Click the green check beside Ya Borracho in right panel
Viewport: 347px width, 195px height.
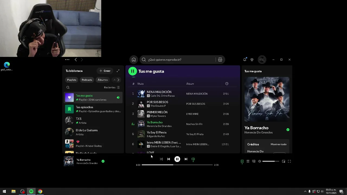pyautogui.click(x=288, y=130)
